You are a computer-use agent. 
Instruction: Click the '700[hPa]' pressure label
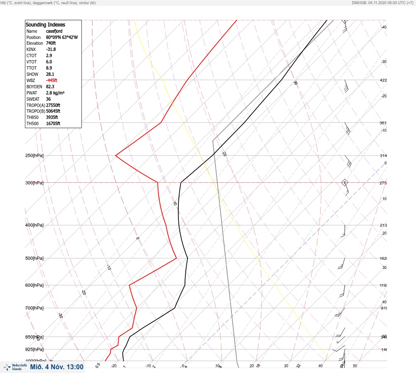point(34,308)
